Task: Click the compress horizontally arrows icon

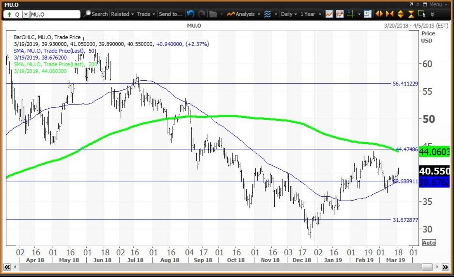Action: click(x=390, y=14)
